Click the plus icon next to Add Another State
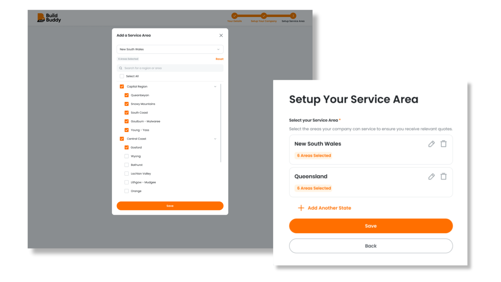Viewport: 501px width, 282px height. click(x=300, y=208)
